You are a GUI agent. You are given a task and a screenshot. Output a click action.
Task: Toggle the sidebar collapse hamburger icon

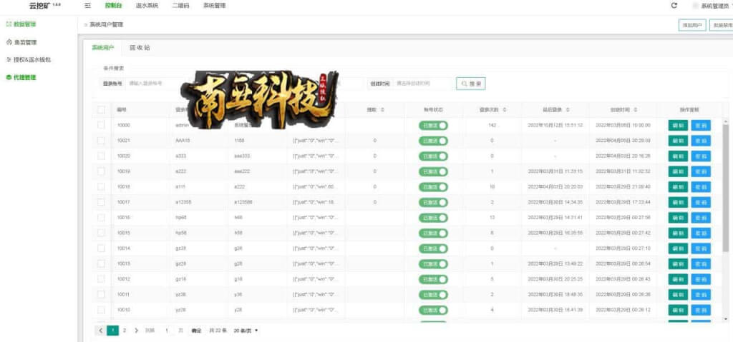pos(87,6)
